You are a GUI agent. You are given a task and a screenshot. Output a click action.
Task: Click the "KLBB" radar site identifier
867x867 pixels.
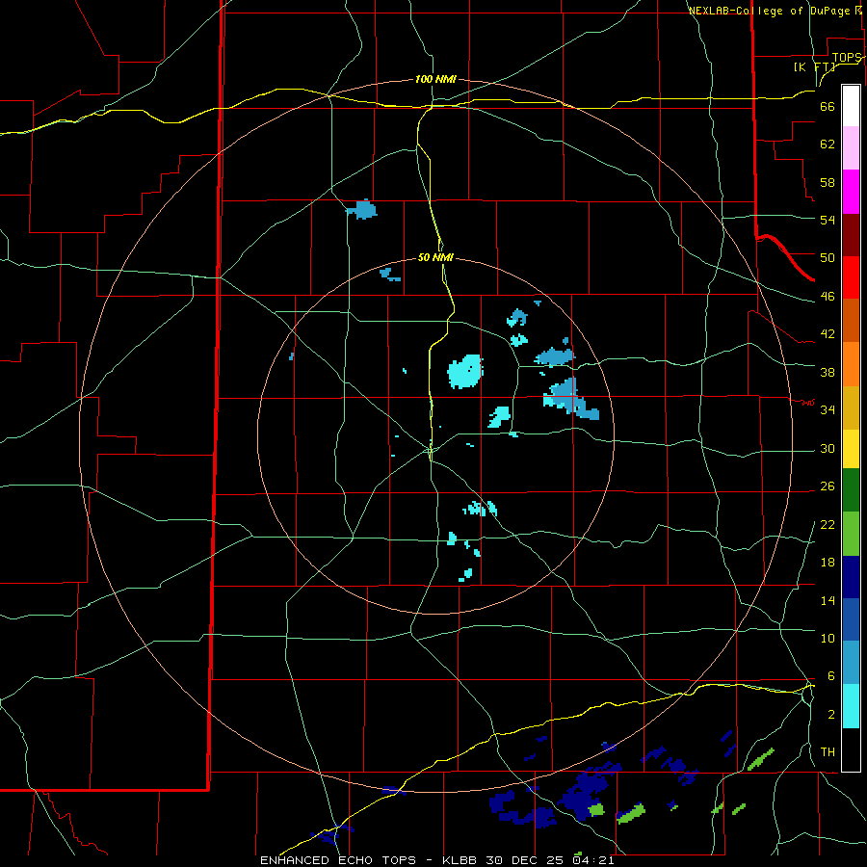(460, 860)
